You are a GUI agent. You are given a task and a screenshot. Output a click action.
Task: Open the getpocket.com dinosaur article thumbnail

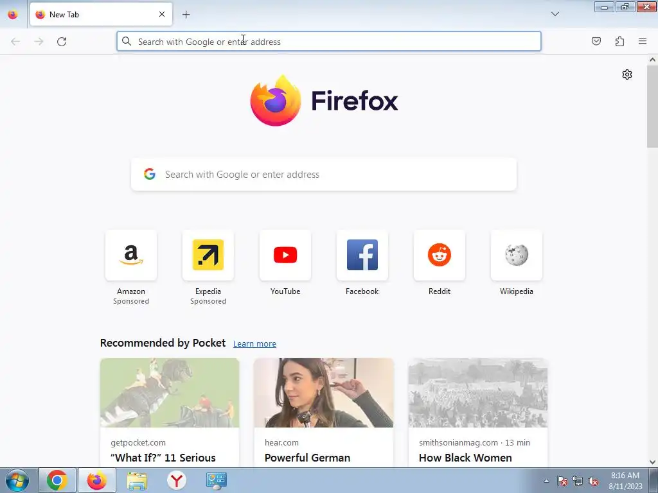pos(170,393)
